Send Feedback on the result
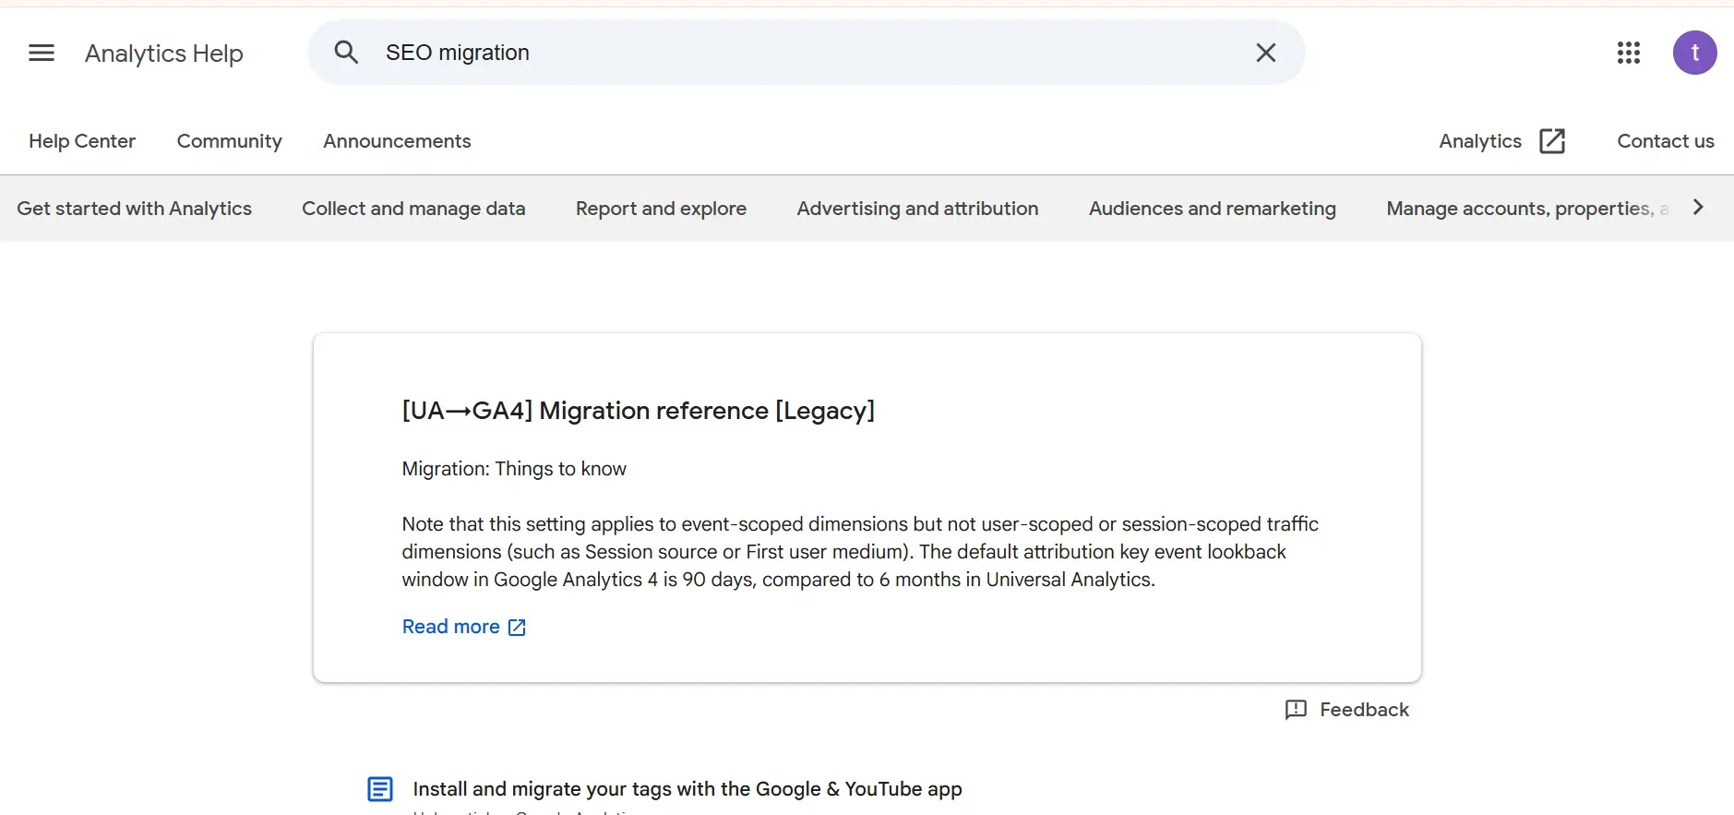This screenshot has width=1734, height=815. [1364, 710]
